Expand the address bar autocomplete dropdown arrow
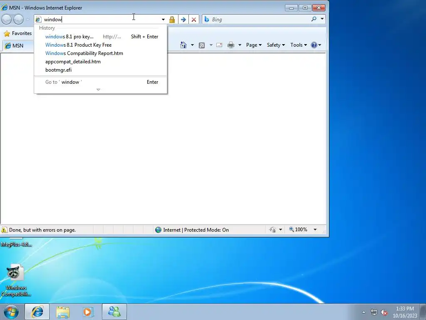 [163, 19]
